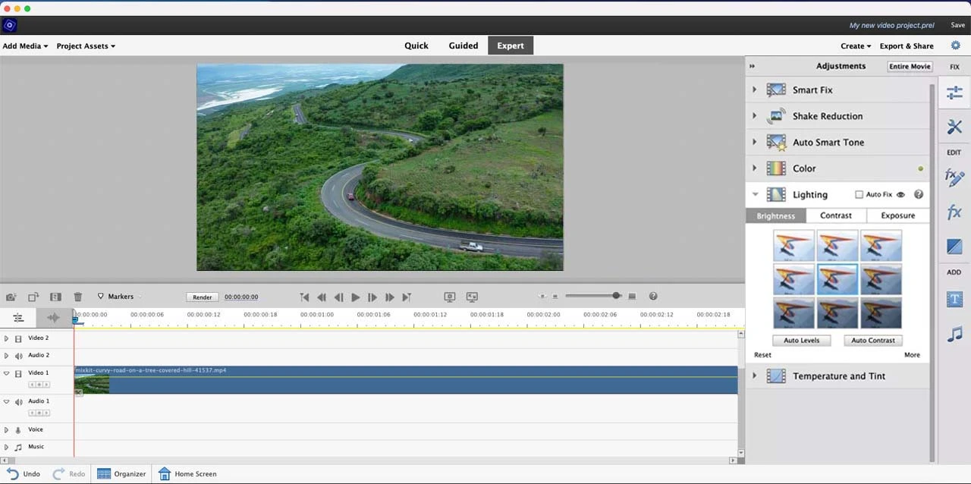Toggle Lighting adjustment visibility eye icon
971x484 pixels.
click(x=900, y=194)
